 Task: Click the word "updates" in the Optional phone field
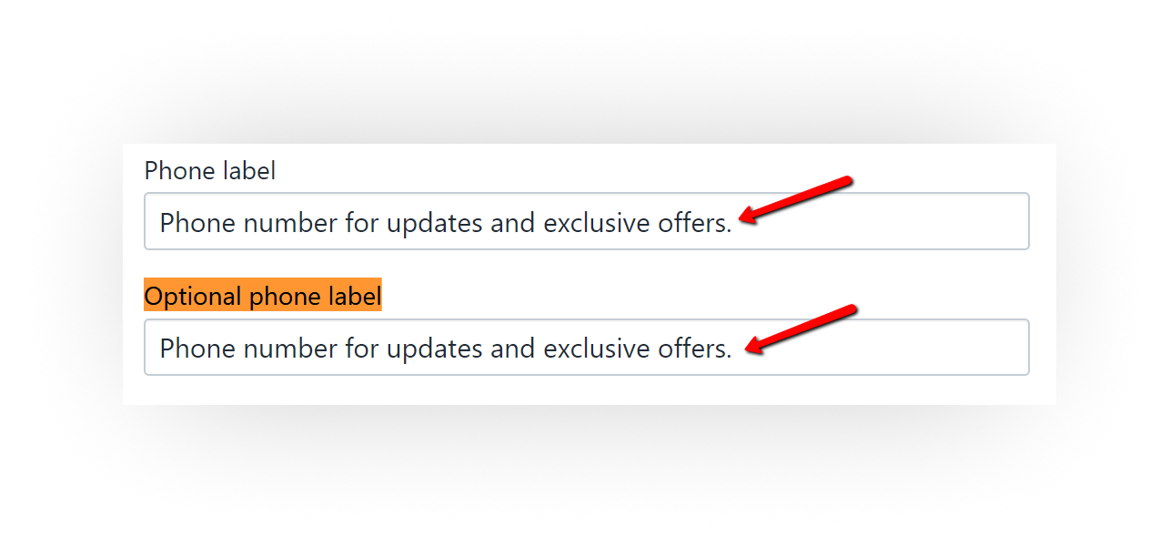point(435,348)
